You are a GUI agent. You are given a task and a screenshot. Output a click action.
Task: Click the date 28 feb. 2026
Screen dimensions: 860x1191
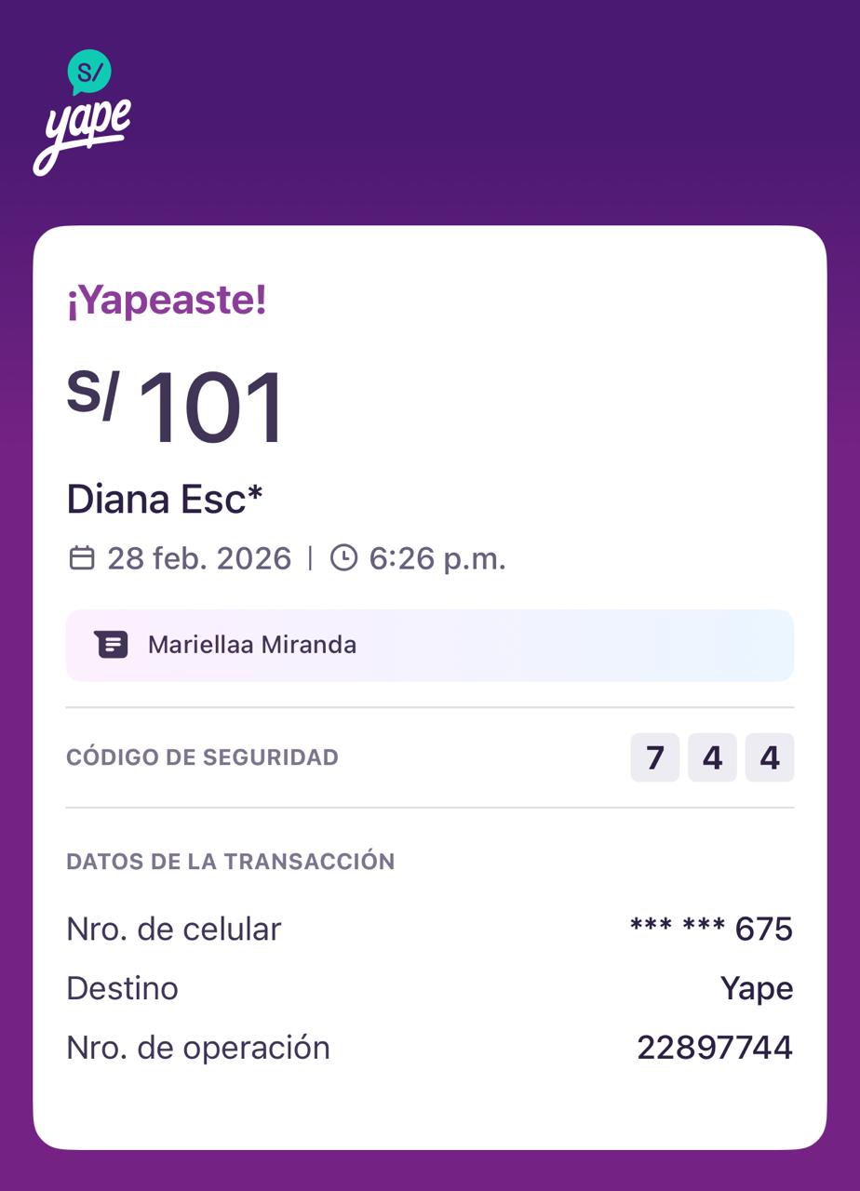199,558
